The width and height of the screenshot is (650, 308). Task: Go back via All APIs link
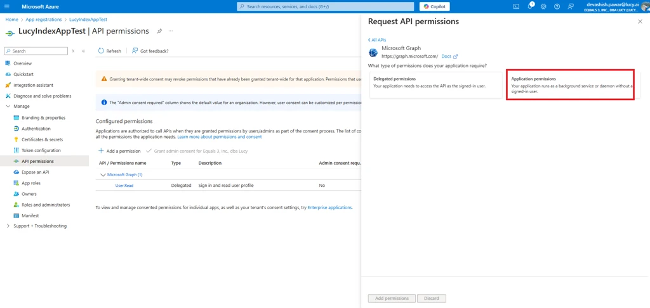pyautogui.click(x=377, y=40)
